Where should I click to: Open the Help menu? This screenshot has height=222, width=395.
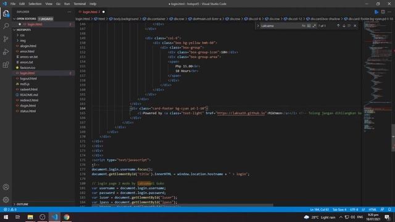(93, 4)
